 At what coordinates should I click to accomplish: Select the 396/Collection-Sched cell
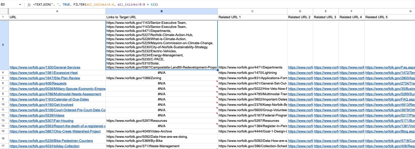[252, 146]
